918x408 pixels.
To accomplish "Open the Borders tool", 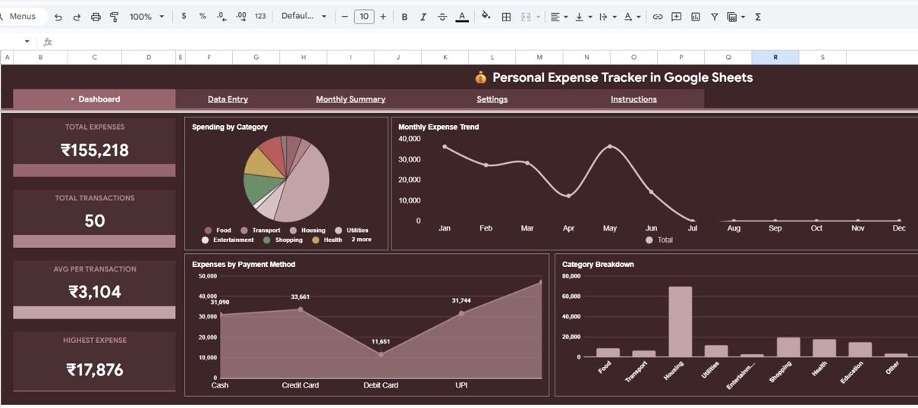I will (x=506, y=17).
